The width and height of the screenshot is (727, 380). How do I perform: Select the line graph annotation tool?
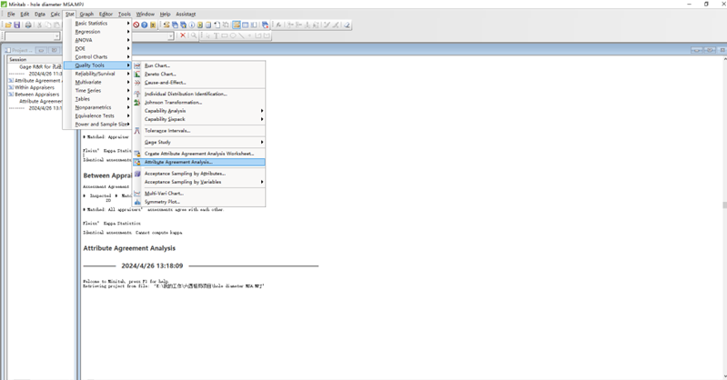[241, 35]
